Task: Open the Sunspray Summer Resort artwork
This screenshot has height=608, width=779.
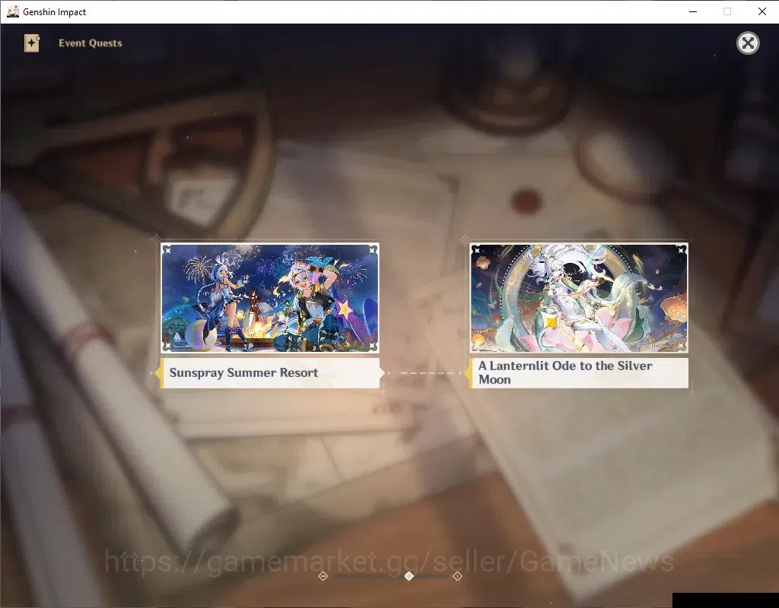Action: [270, 298]
